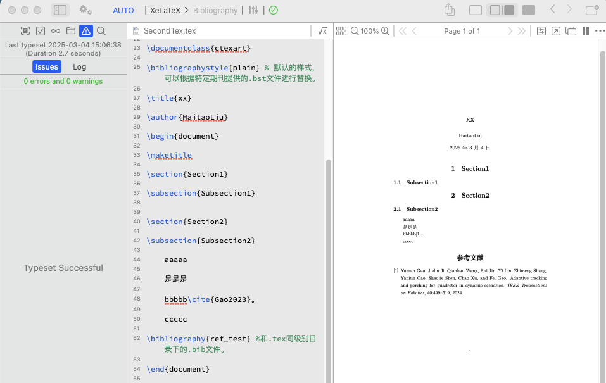606x383 pixels.
Task: Open the infinity symbol sidebar tab
Action: 56,31
